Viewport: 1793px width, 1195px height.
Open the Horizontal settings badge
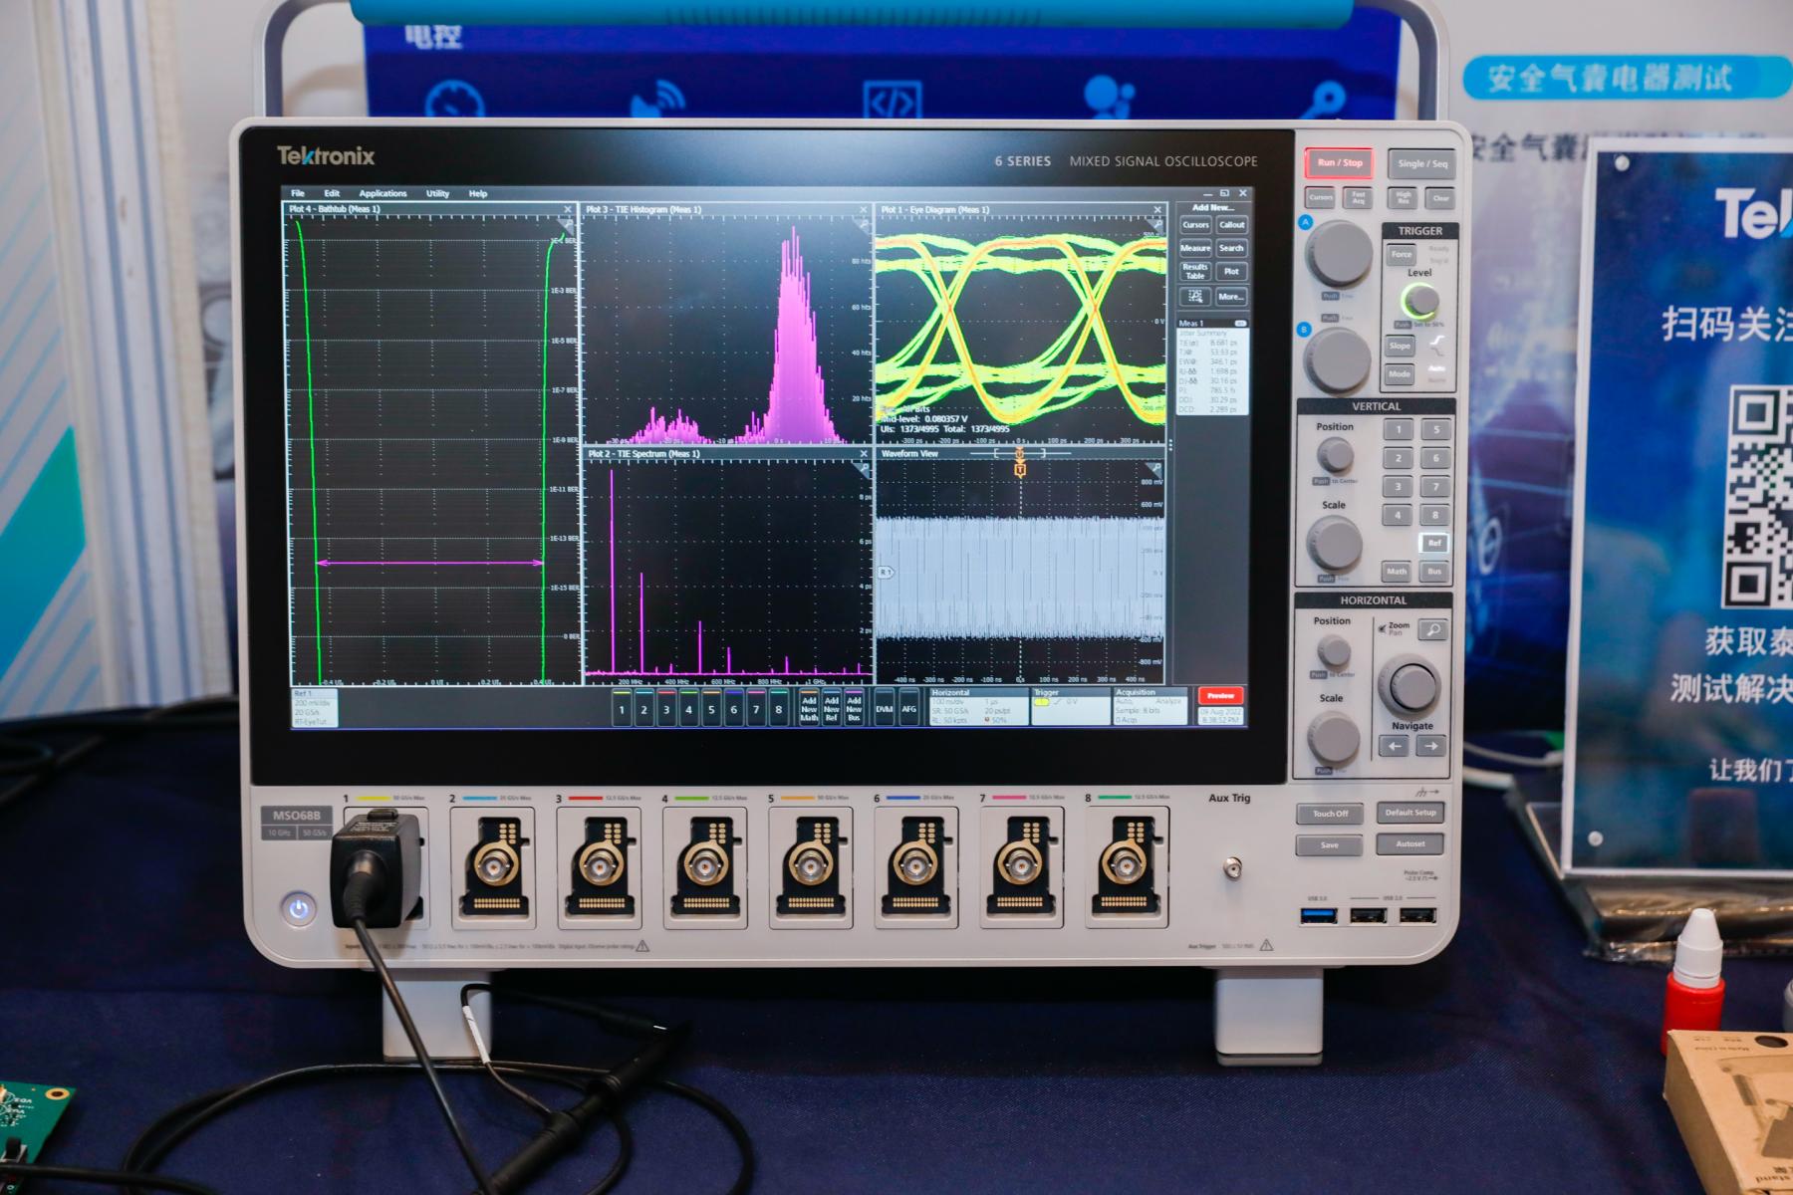point(977,706)
